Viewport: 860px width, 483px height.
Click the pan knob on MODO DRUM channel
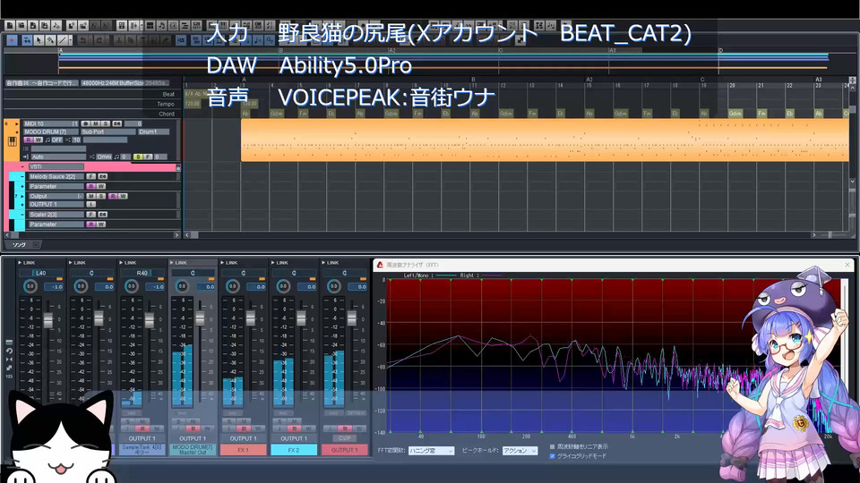182,286
